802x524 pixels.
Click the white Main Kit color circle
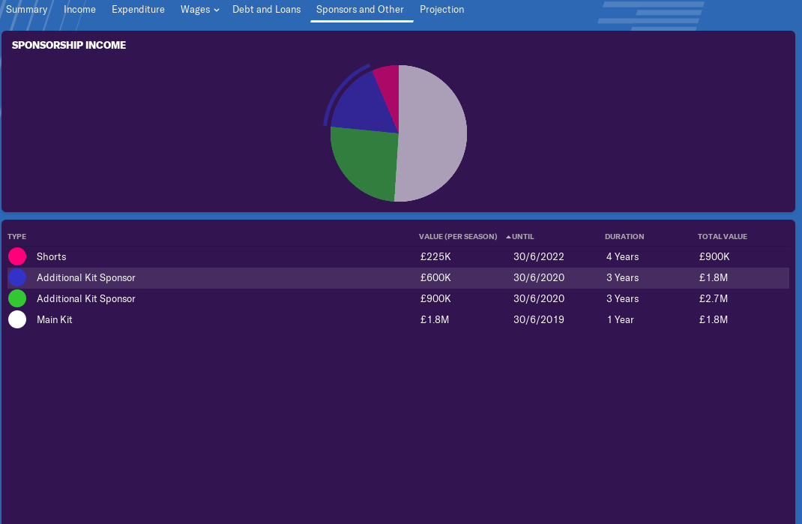(17, 319)
